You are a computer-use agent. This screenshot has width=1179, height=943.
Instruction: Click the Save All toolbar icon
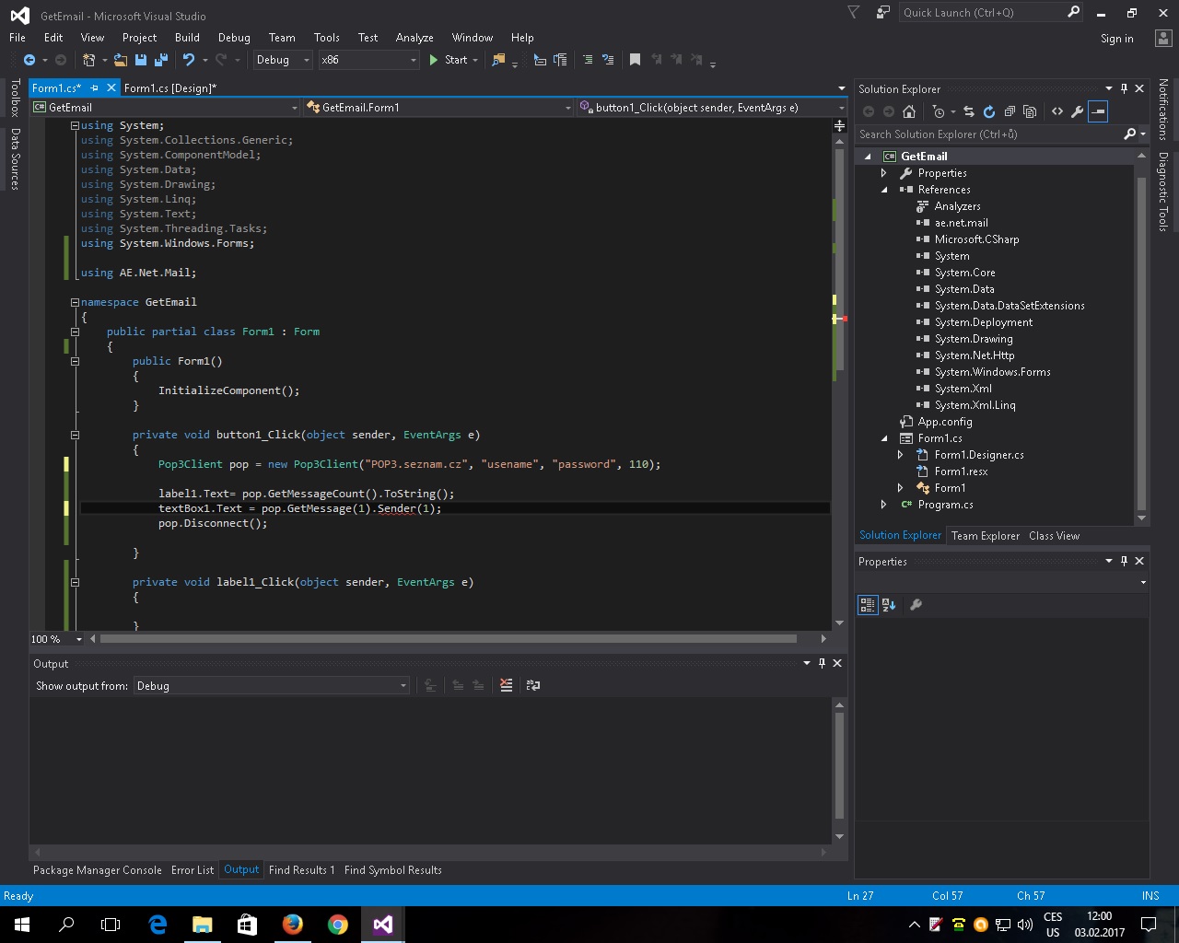pyautogui.click(x=161, y=60)
